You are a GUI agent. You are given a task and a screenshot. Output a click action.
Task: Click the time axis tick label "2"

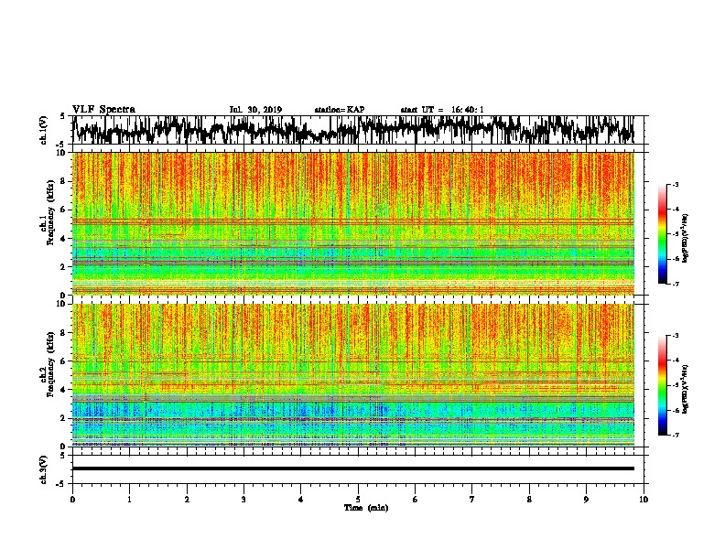click(187, 500)
